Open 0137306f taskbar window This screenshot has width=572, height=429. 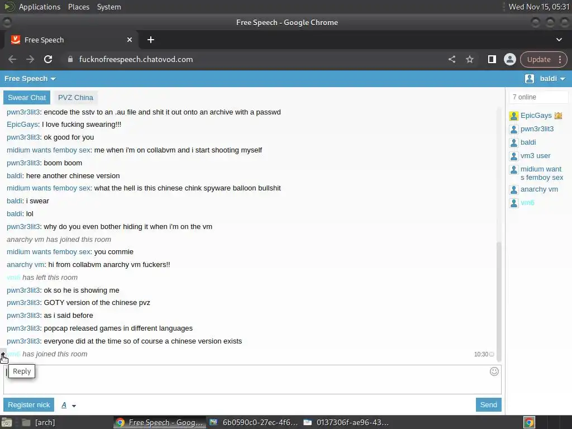point(346,422)
